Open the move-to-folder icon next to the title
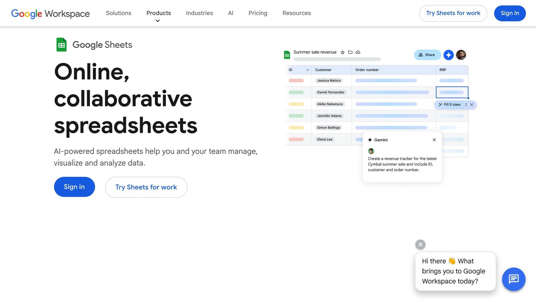This screenshot has height=301, width=536. pyautogui.click(x=350, y=52)
